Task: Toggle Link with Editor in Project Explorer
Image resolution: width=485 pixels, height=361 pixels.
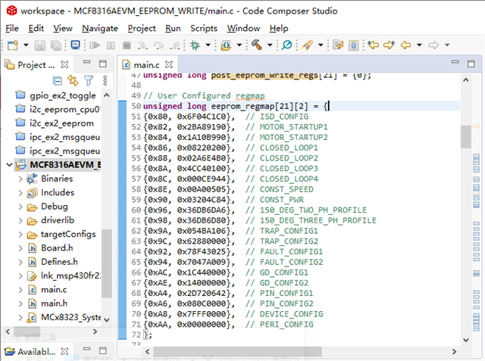Action: point(73,80)
